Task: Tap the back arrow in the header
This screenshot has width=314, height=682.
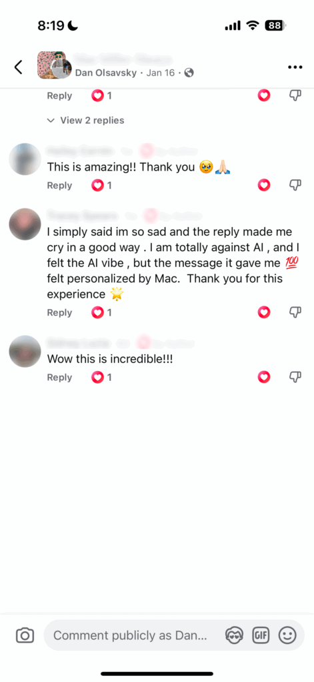Action: (18, 67)
